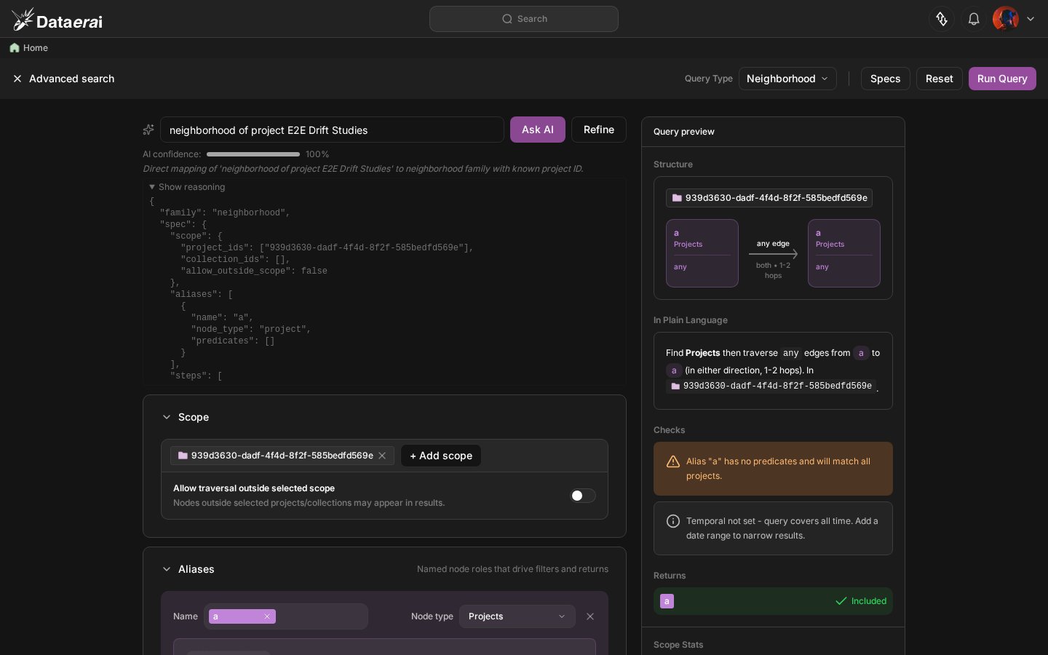The image size is (1048, 655).
Task: Open the Query Type Neighborhood dropdown
Action: 787,79
